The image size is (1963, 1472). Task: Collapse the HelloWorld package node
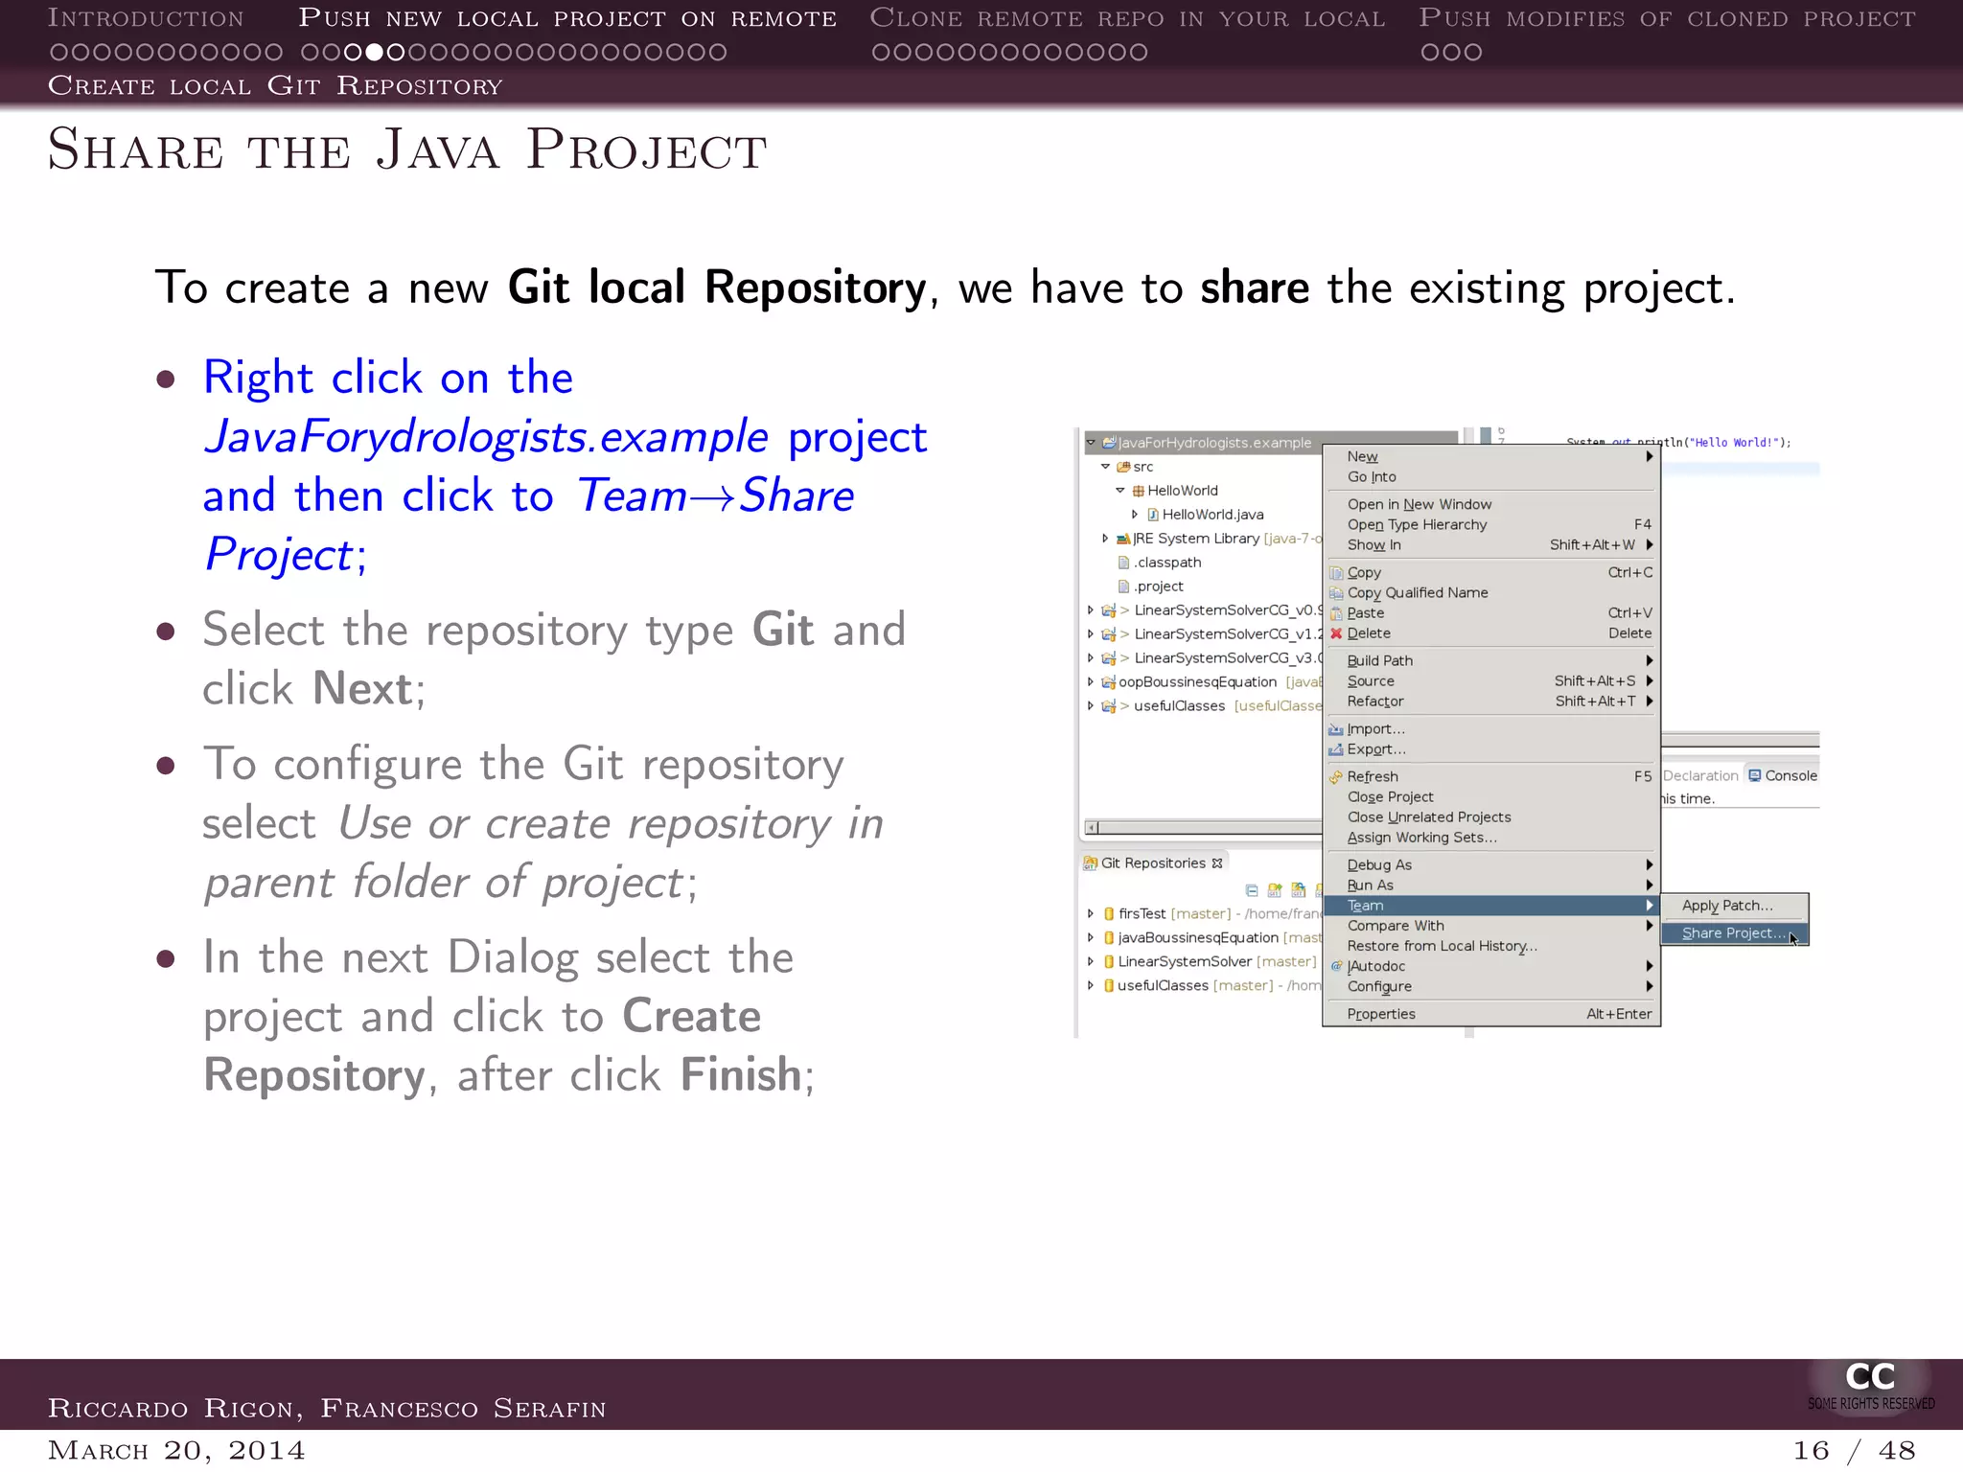coord(1120,491)
